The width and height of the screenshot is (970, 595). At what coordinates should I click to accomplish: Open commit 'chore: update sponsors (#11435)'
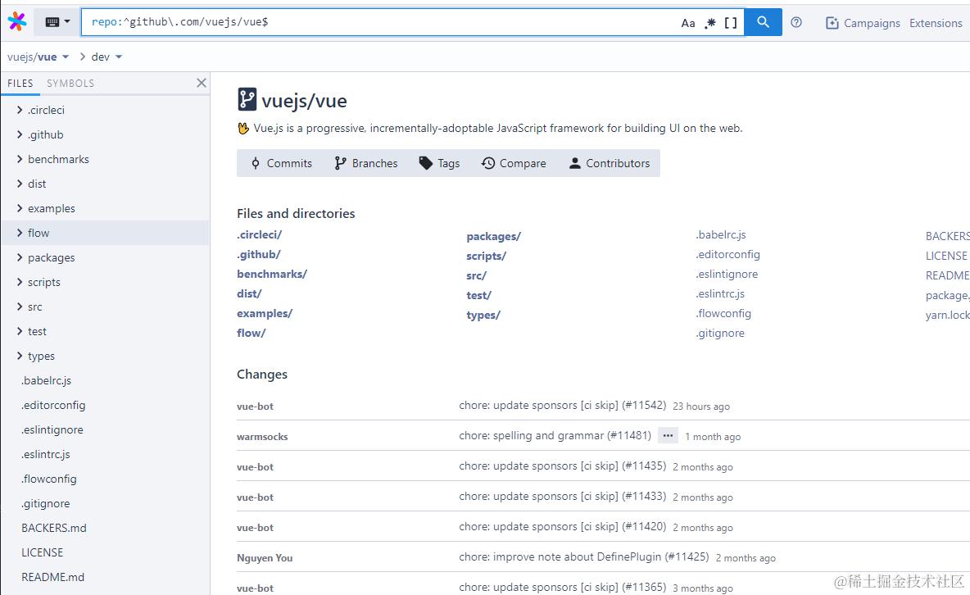coord(562,466)
